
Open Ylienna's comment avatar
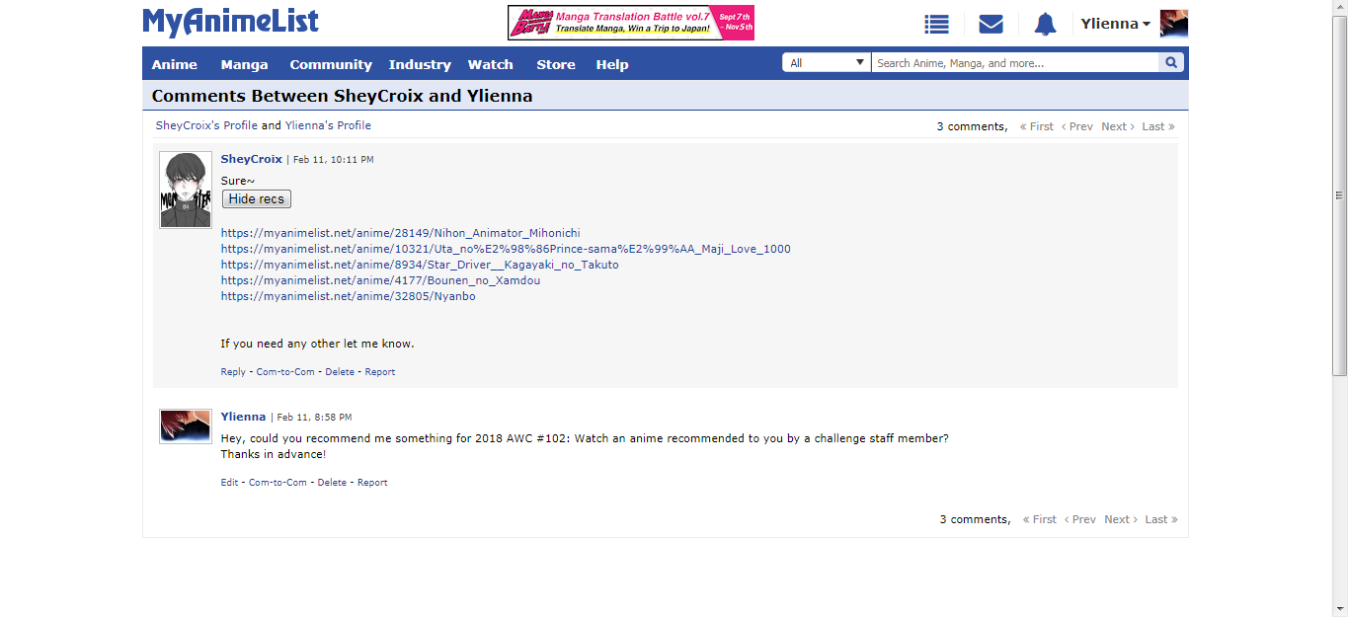(x=186, y=426)
